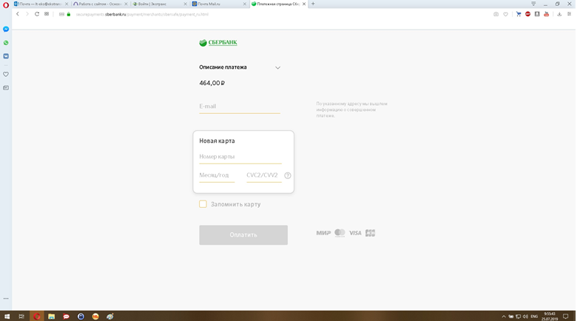The width and height of the screenshot is (577, 321).
Task: Open the volume control in system tray
Action: point(525,317)
